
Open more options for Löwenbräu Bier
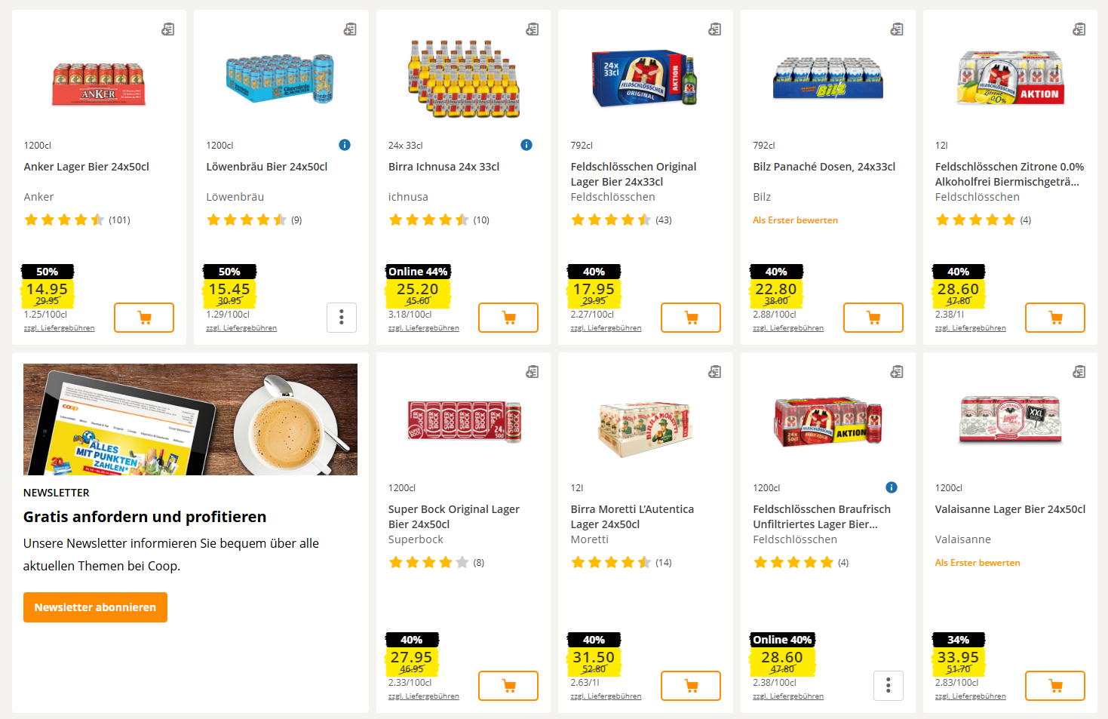coord(342,318)
